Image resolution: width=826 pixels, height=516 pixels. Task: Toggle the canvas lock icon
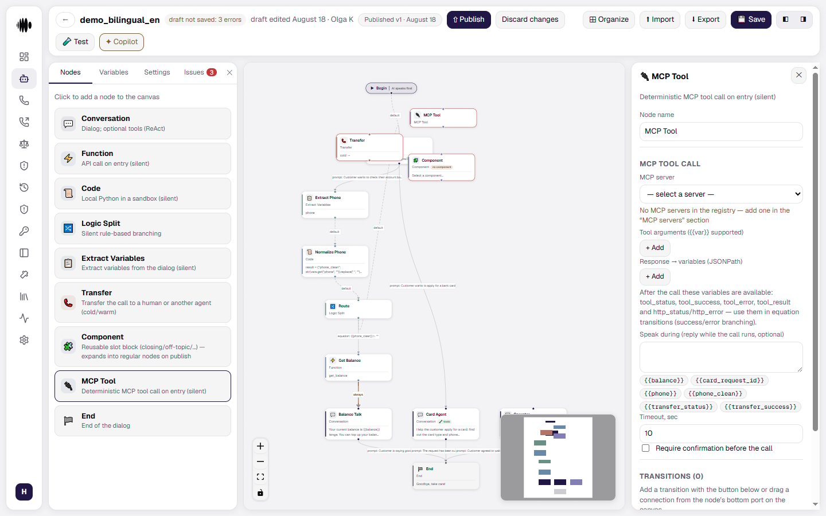pyautogui.click(x=260, y=492)
